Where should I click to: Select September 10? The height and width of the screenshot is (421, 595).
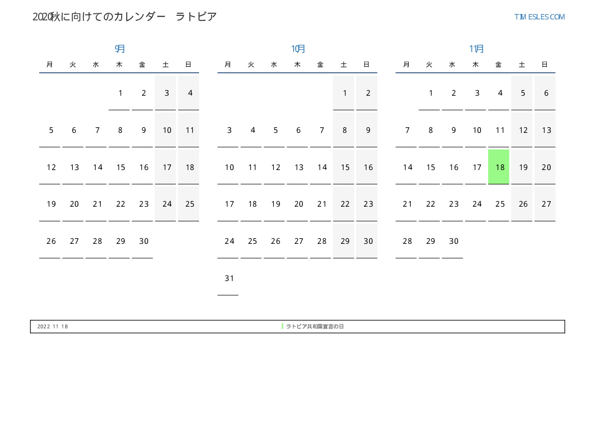(x=165, y=130)
